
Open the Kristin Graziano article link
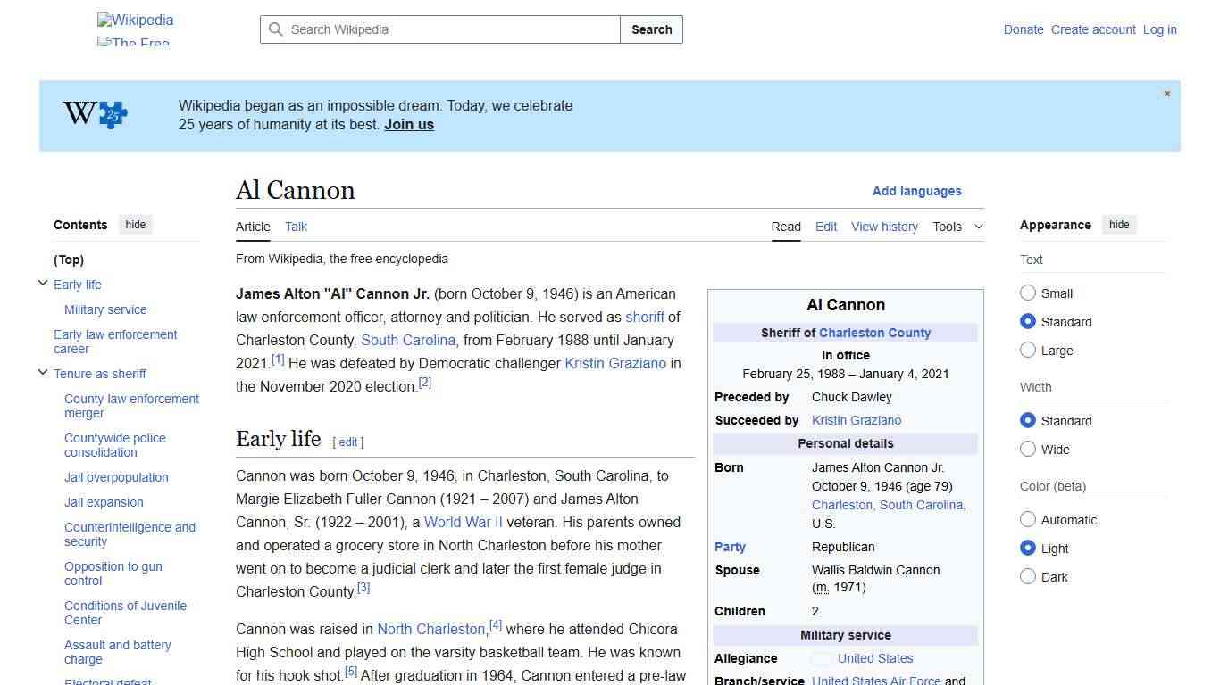pos(615,363)
